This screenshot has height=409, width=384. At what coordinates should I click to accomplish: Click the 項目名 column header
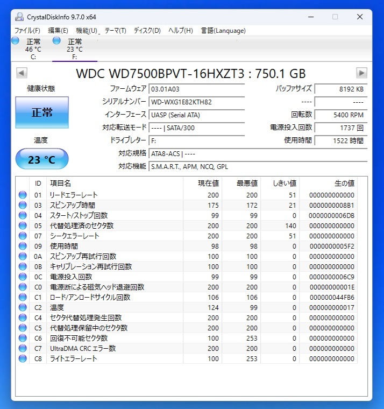click(x=115, y=184)
